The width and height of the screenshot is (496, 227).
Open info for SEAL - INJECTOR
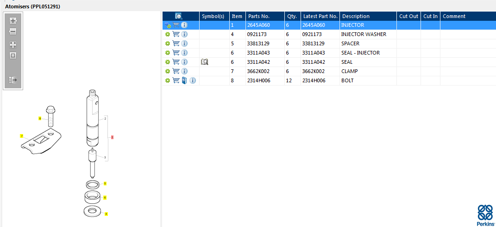[184, 52]
